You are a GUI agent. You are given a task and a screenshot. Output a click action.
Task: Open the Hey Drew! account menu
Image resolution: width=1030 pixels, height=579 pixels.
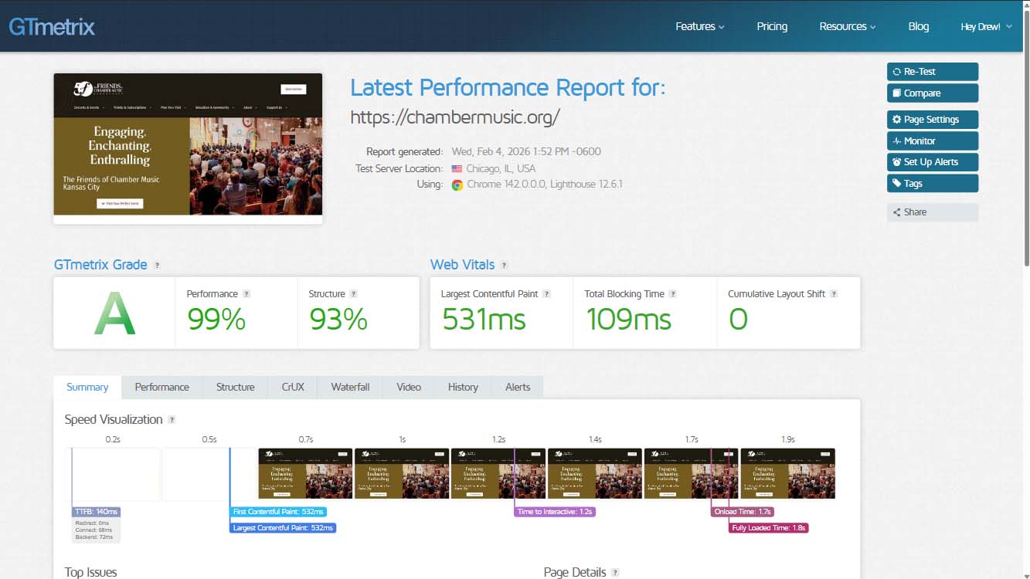tap(985, 26)
